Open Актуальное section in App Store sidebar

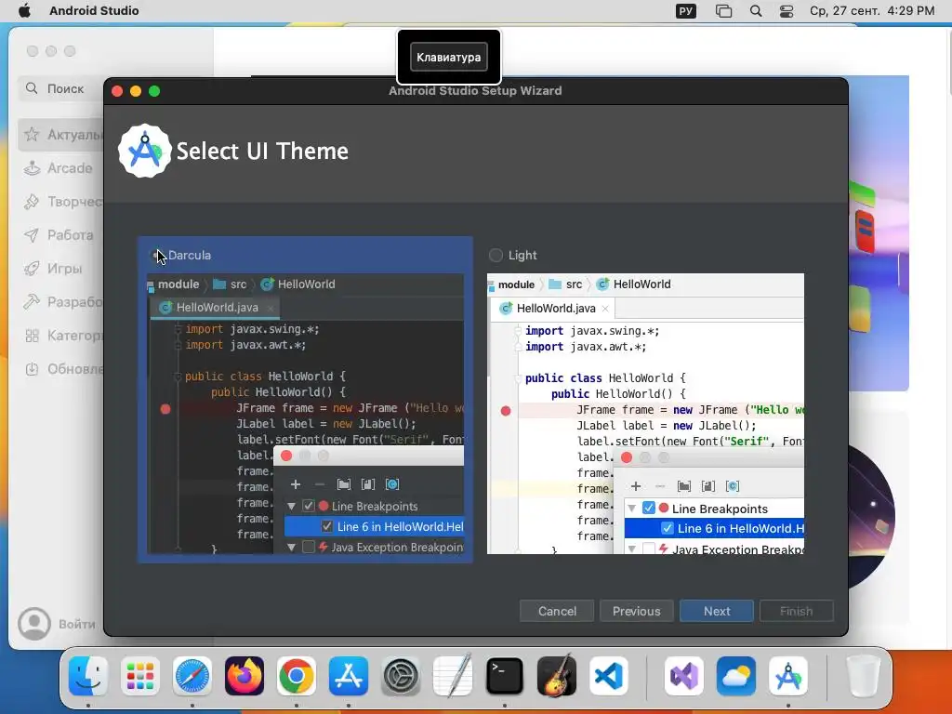(x=60, y=135)
